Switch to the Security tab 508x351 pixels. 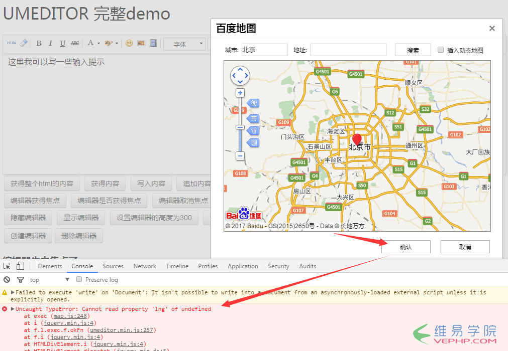coord(279,266)
